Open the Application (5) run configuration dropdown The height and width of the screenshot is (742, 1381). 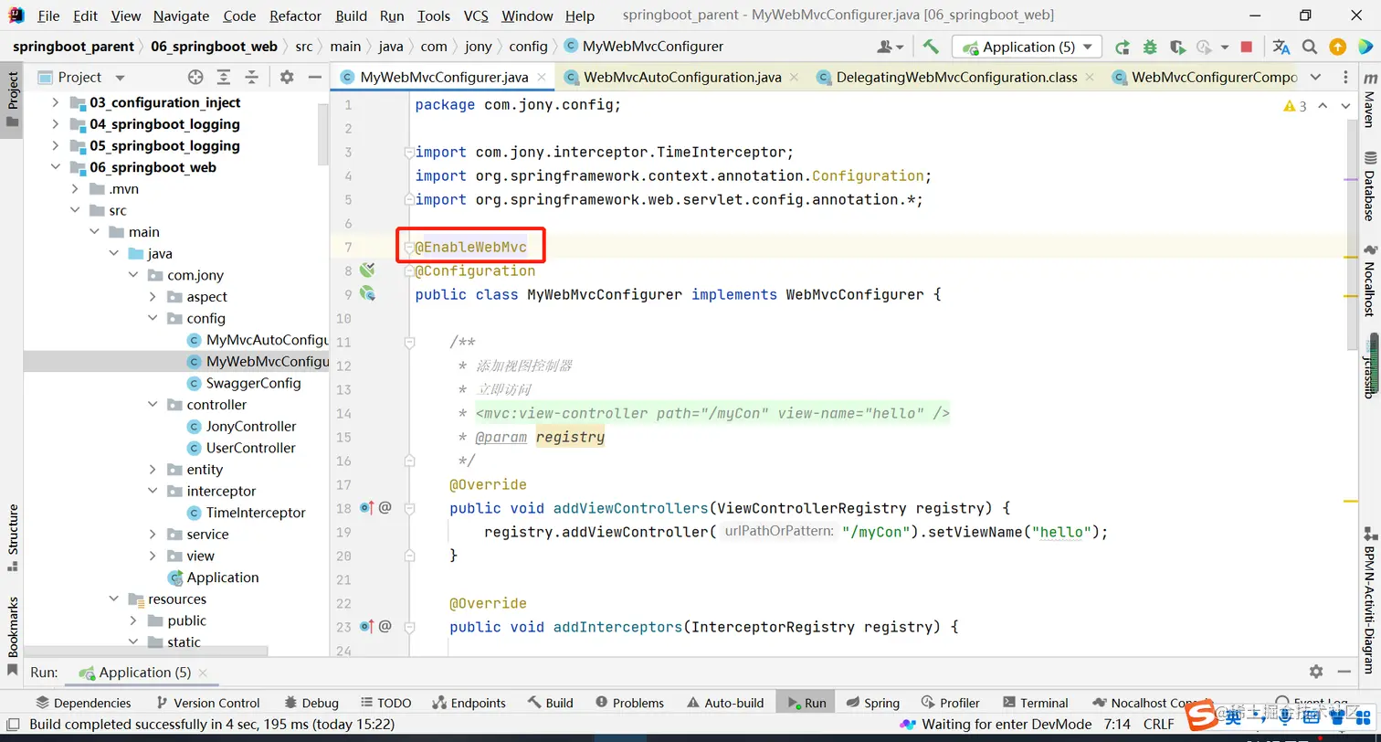(x=1027, y=47)
